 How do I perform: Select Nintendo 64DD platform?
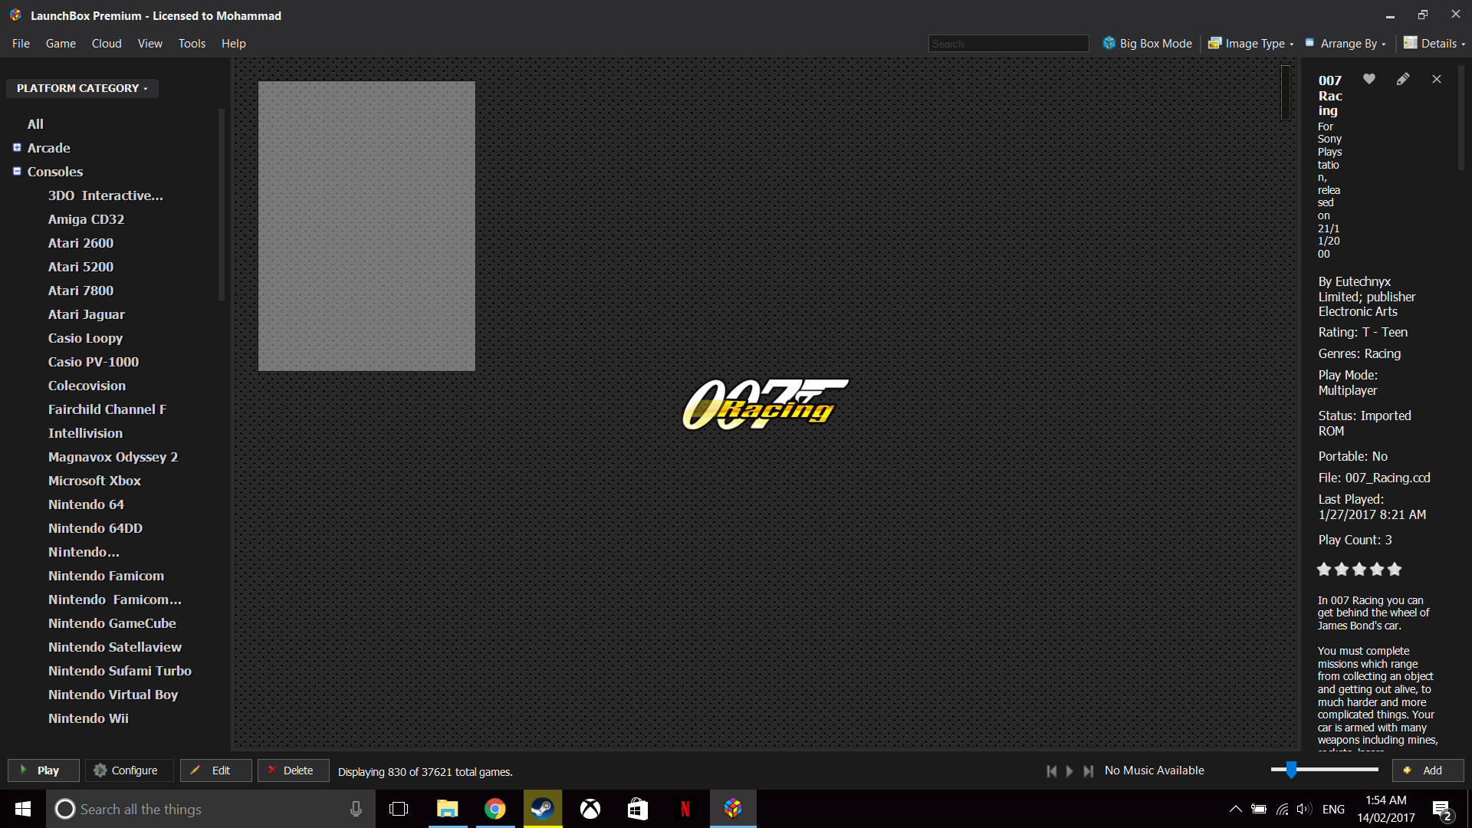tap(95, 528)
